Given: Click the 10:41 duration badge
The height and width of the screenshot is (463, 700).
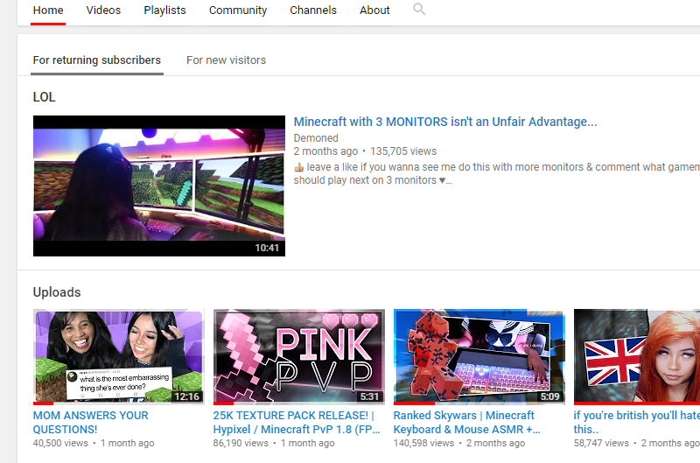Looking at the screenshot, I should pos(267,248).
